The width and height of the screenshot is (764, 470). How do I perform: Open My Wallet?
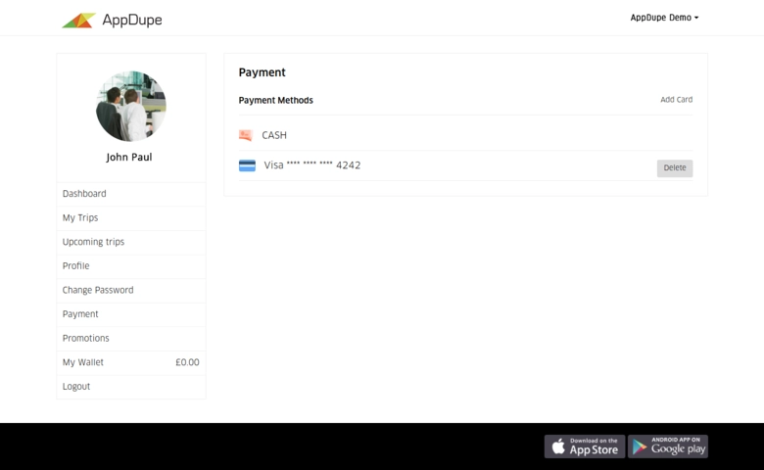(131, 362)
